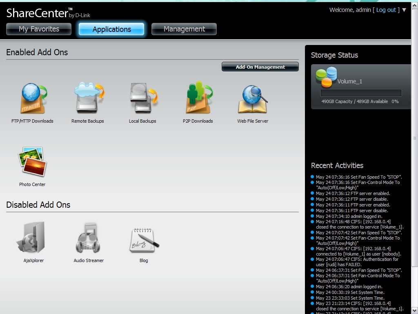418x314 pixels.
Task: Launch the Photo Center icon
Action: coord(32,161)
